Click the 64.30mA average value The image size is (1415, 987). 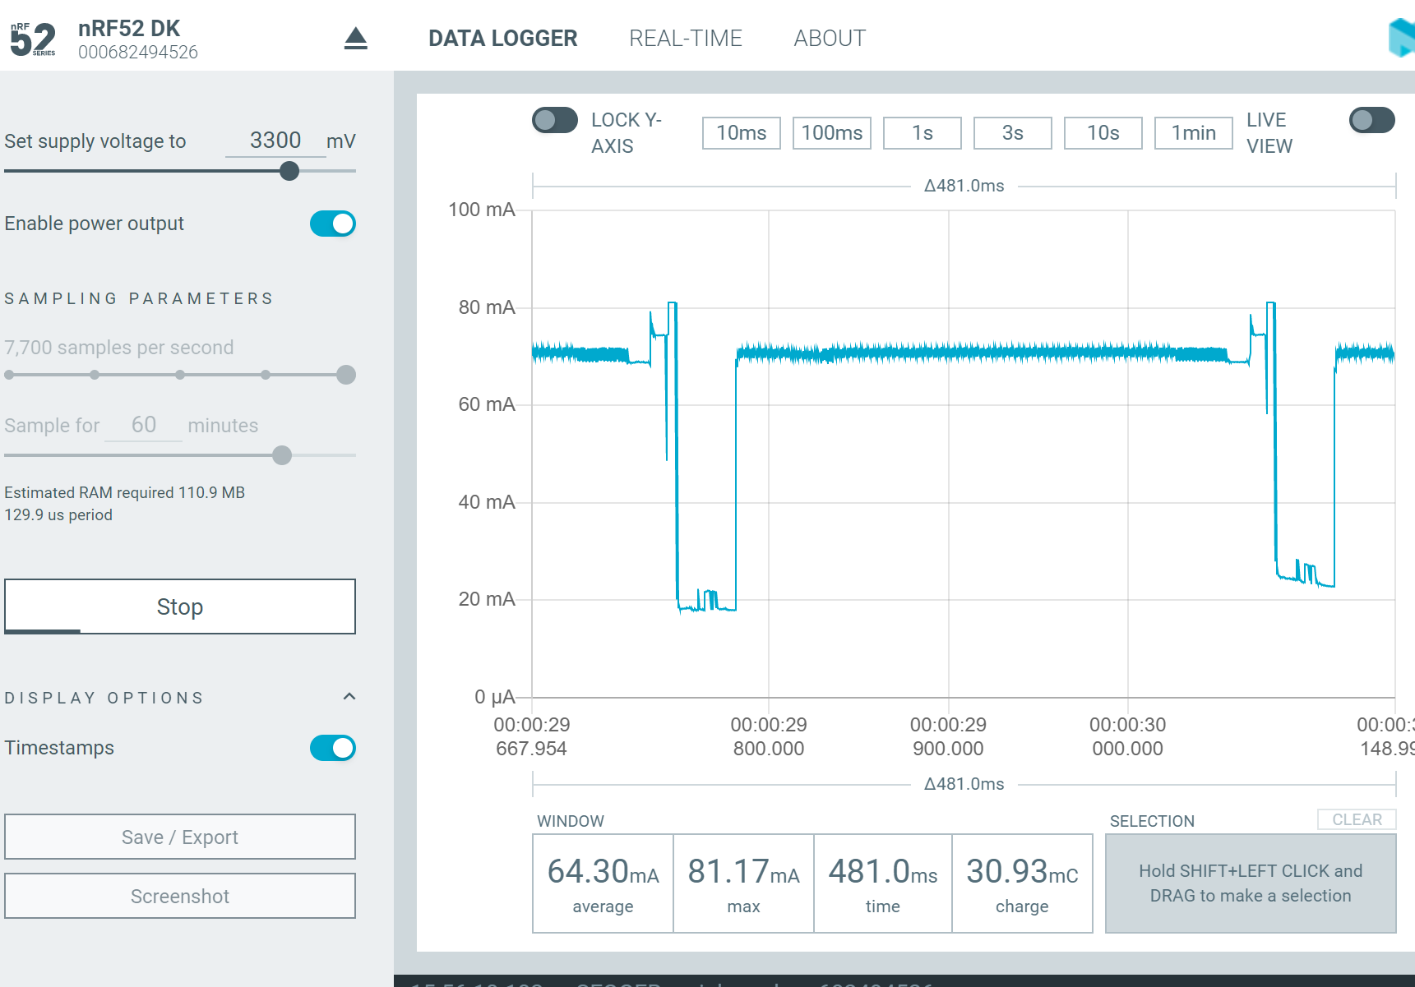[x=603, y=872]
